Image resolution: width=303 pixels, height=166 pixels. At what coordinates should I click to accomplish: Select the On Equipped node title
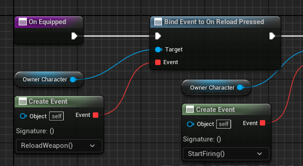coord(47,22)
